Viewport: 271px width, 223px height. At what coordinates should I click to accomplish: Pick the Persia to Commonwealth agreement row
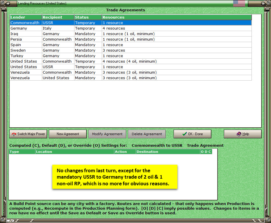(x=131, y=39)
